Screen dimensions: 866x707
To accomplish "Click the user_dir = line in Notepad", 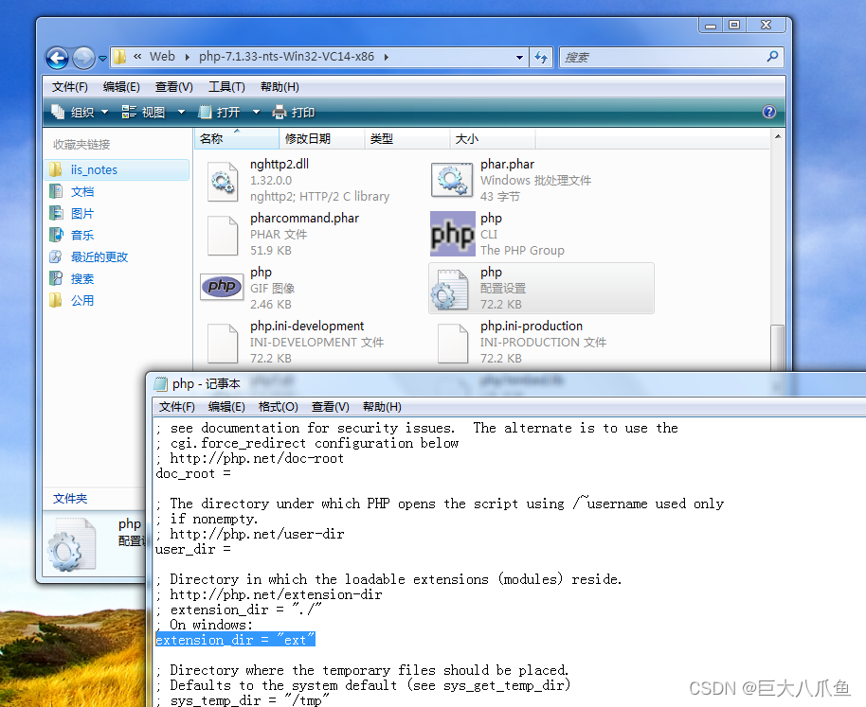I will point(193,549).
